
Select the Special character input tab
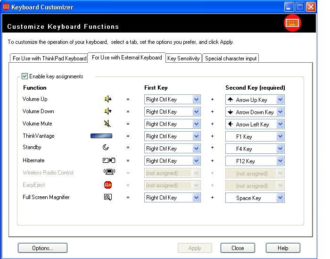[x=231, y=58]
